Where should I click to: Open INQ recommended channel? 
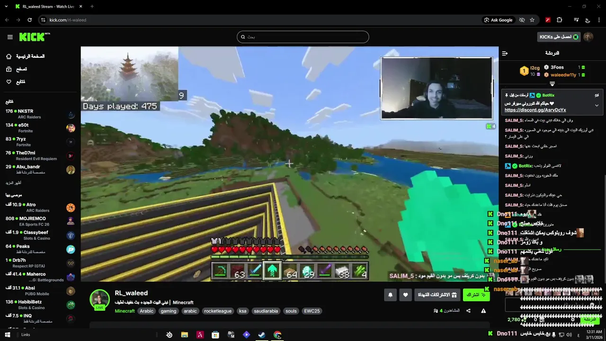(x=40, y=318)
